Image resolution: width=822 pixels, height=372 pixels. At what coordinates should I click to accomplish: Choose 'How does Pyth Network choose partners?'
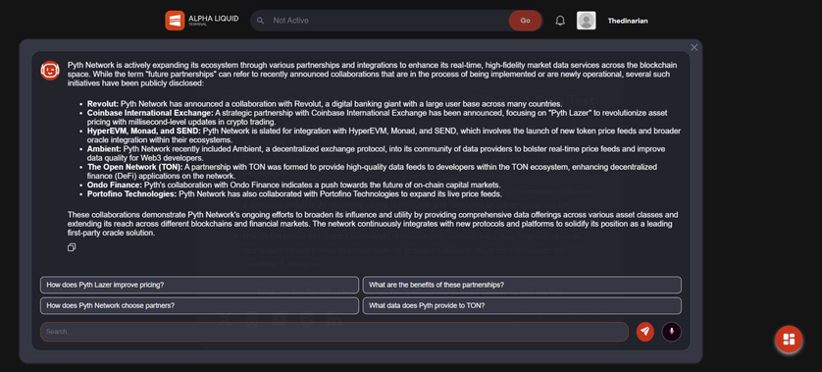pyautogui.click(x=200, y=305)
